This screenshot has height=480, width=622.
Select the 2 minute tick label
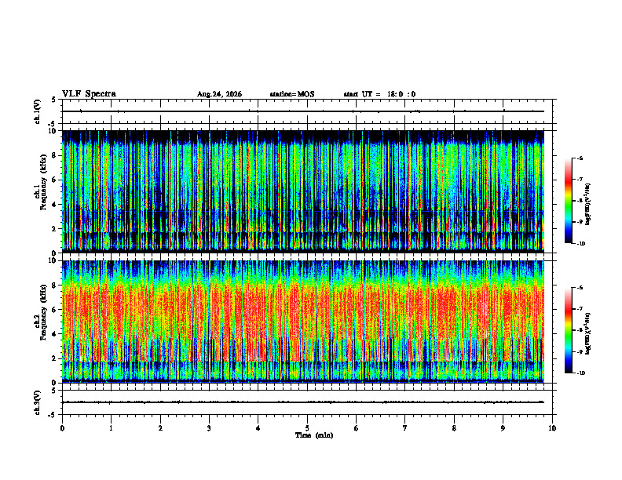pyautogui.click(x=160, y=428)
